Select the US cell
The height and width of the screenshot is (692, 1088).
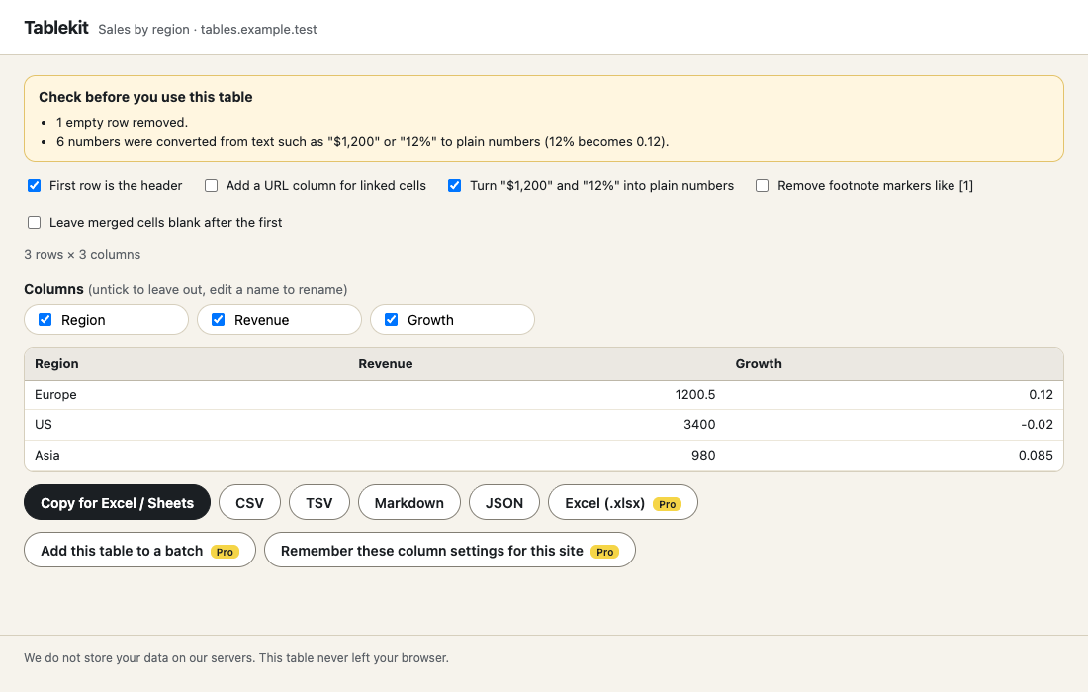click(x=187, y=424)
